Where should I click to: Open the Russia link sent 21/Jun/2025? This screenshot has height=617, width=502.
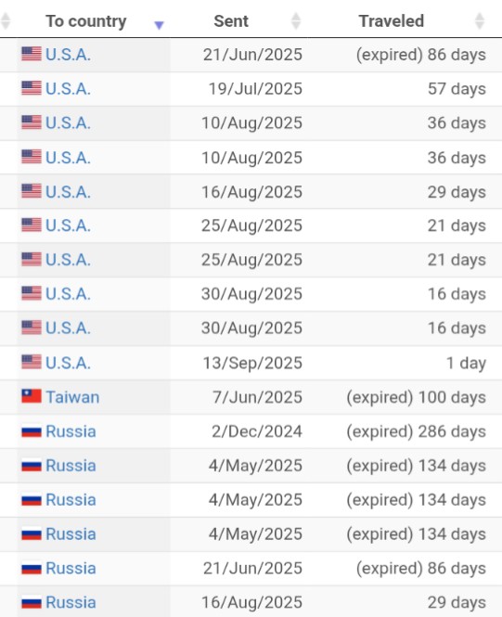[x=71, y=568]
